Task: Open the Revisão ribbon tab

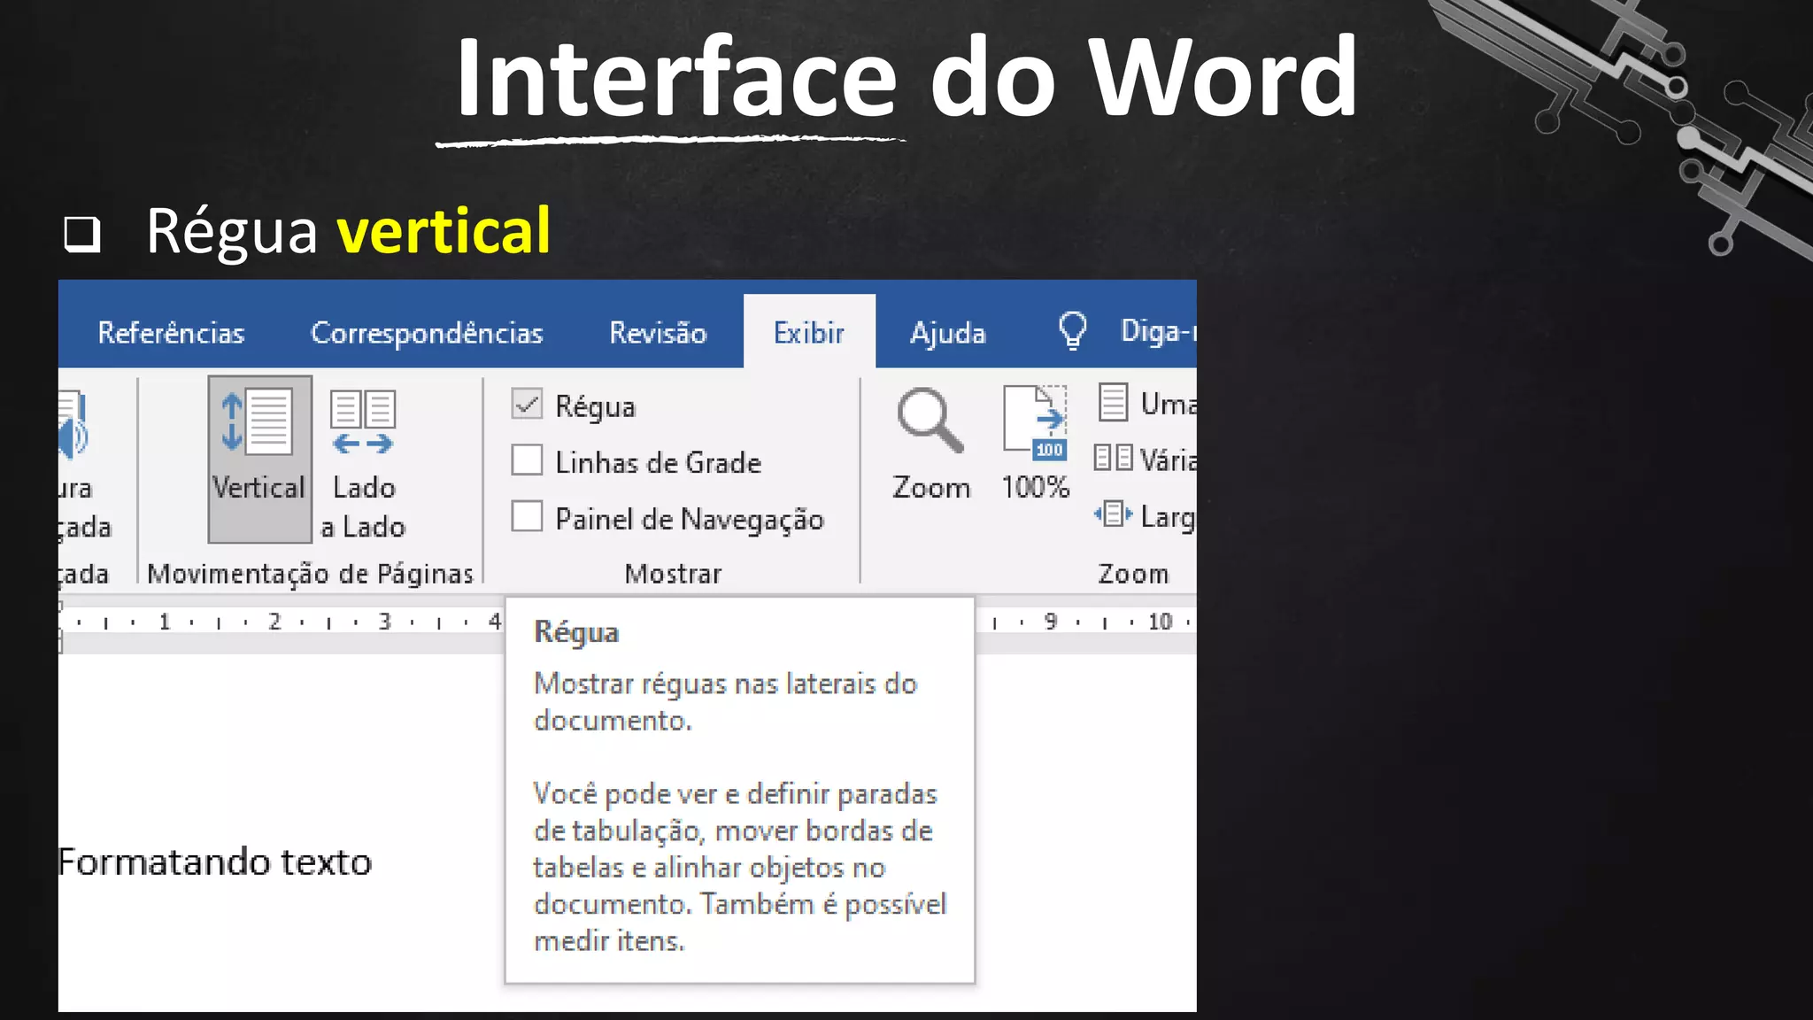Action: (x=658, y=333)
